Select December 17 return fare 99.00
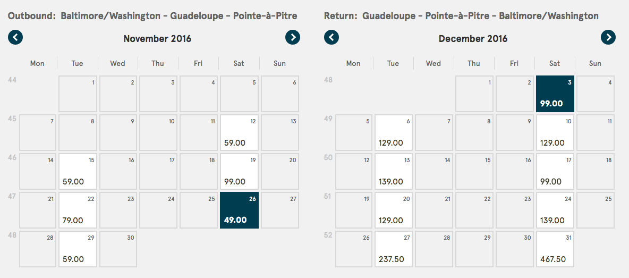The height and width of the screenshot is (278, 629). (x=555, y=171)
